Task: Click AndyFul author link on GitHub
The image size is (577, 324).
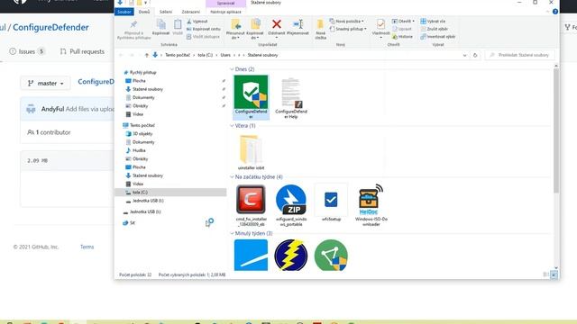Action: (x=52, y=109)
